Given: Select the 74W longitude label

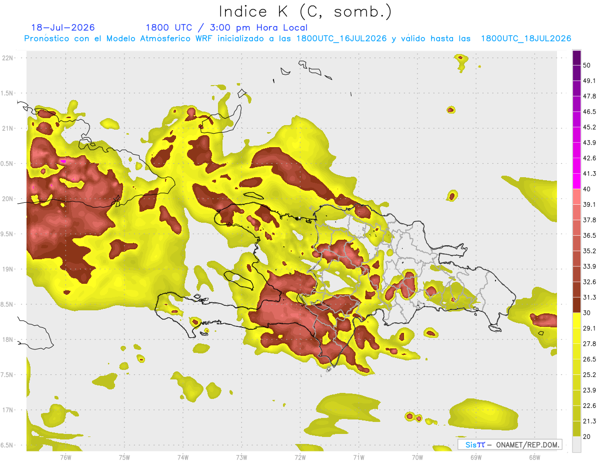Looking at the screenshot, I should (x=182, y=457).
